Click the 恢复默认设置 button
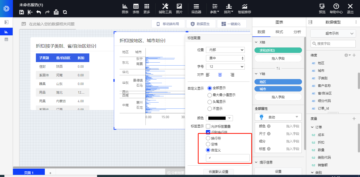The height and width of the screenshot is (177, 360). 219,172
